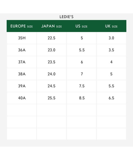Image resolution: width=133 pixels, height=160 pixels.
Task: Click the 38A Europe size cell
Action: pyautogui.click(x=22, y=74)
